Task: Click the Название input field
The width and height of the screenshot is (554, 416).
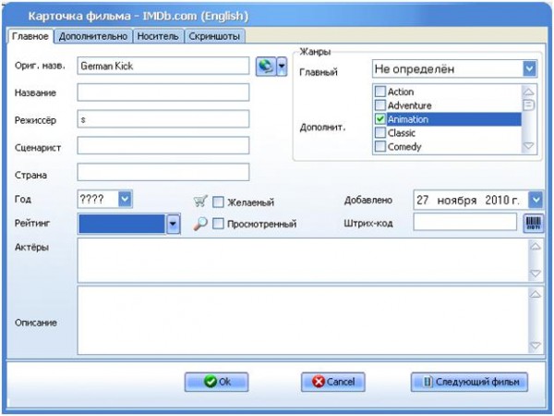Action: tap(163, 92)
